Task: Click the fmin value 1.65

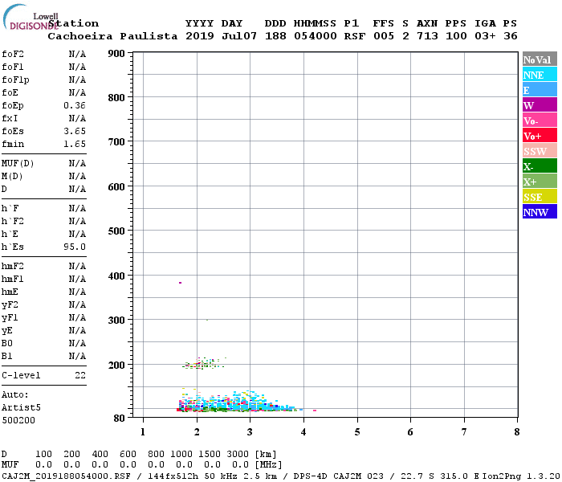Action: (x=75, y=144)
